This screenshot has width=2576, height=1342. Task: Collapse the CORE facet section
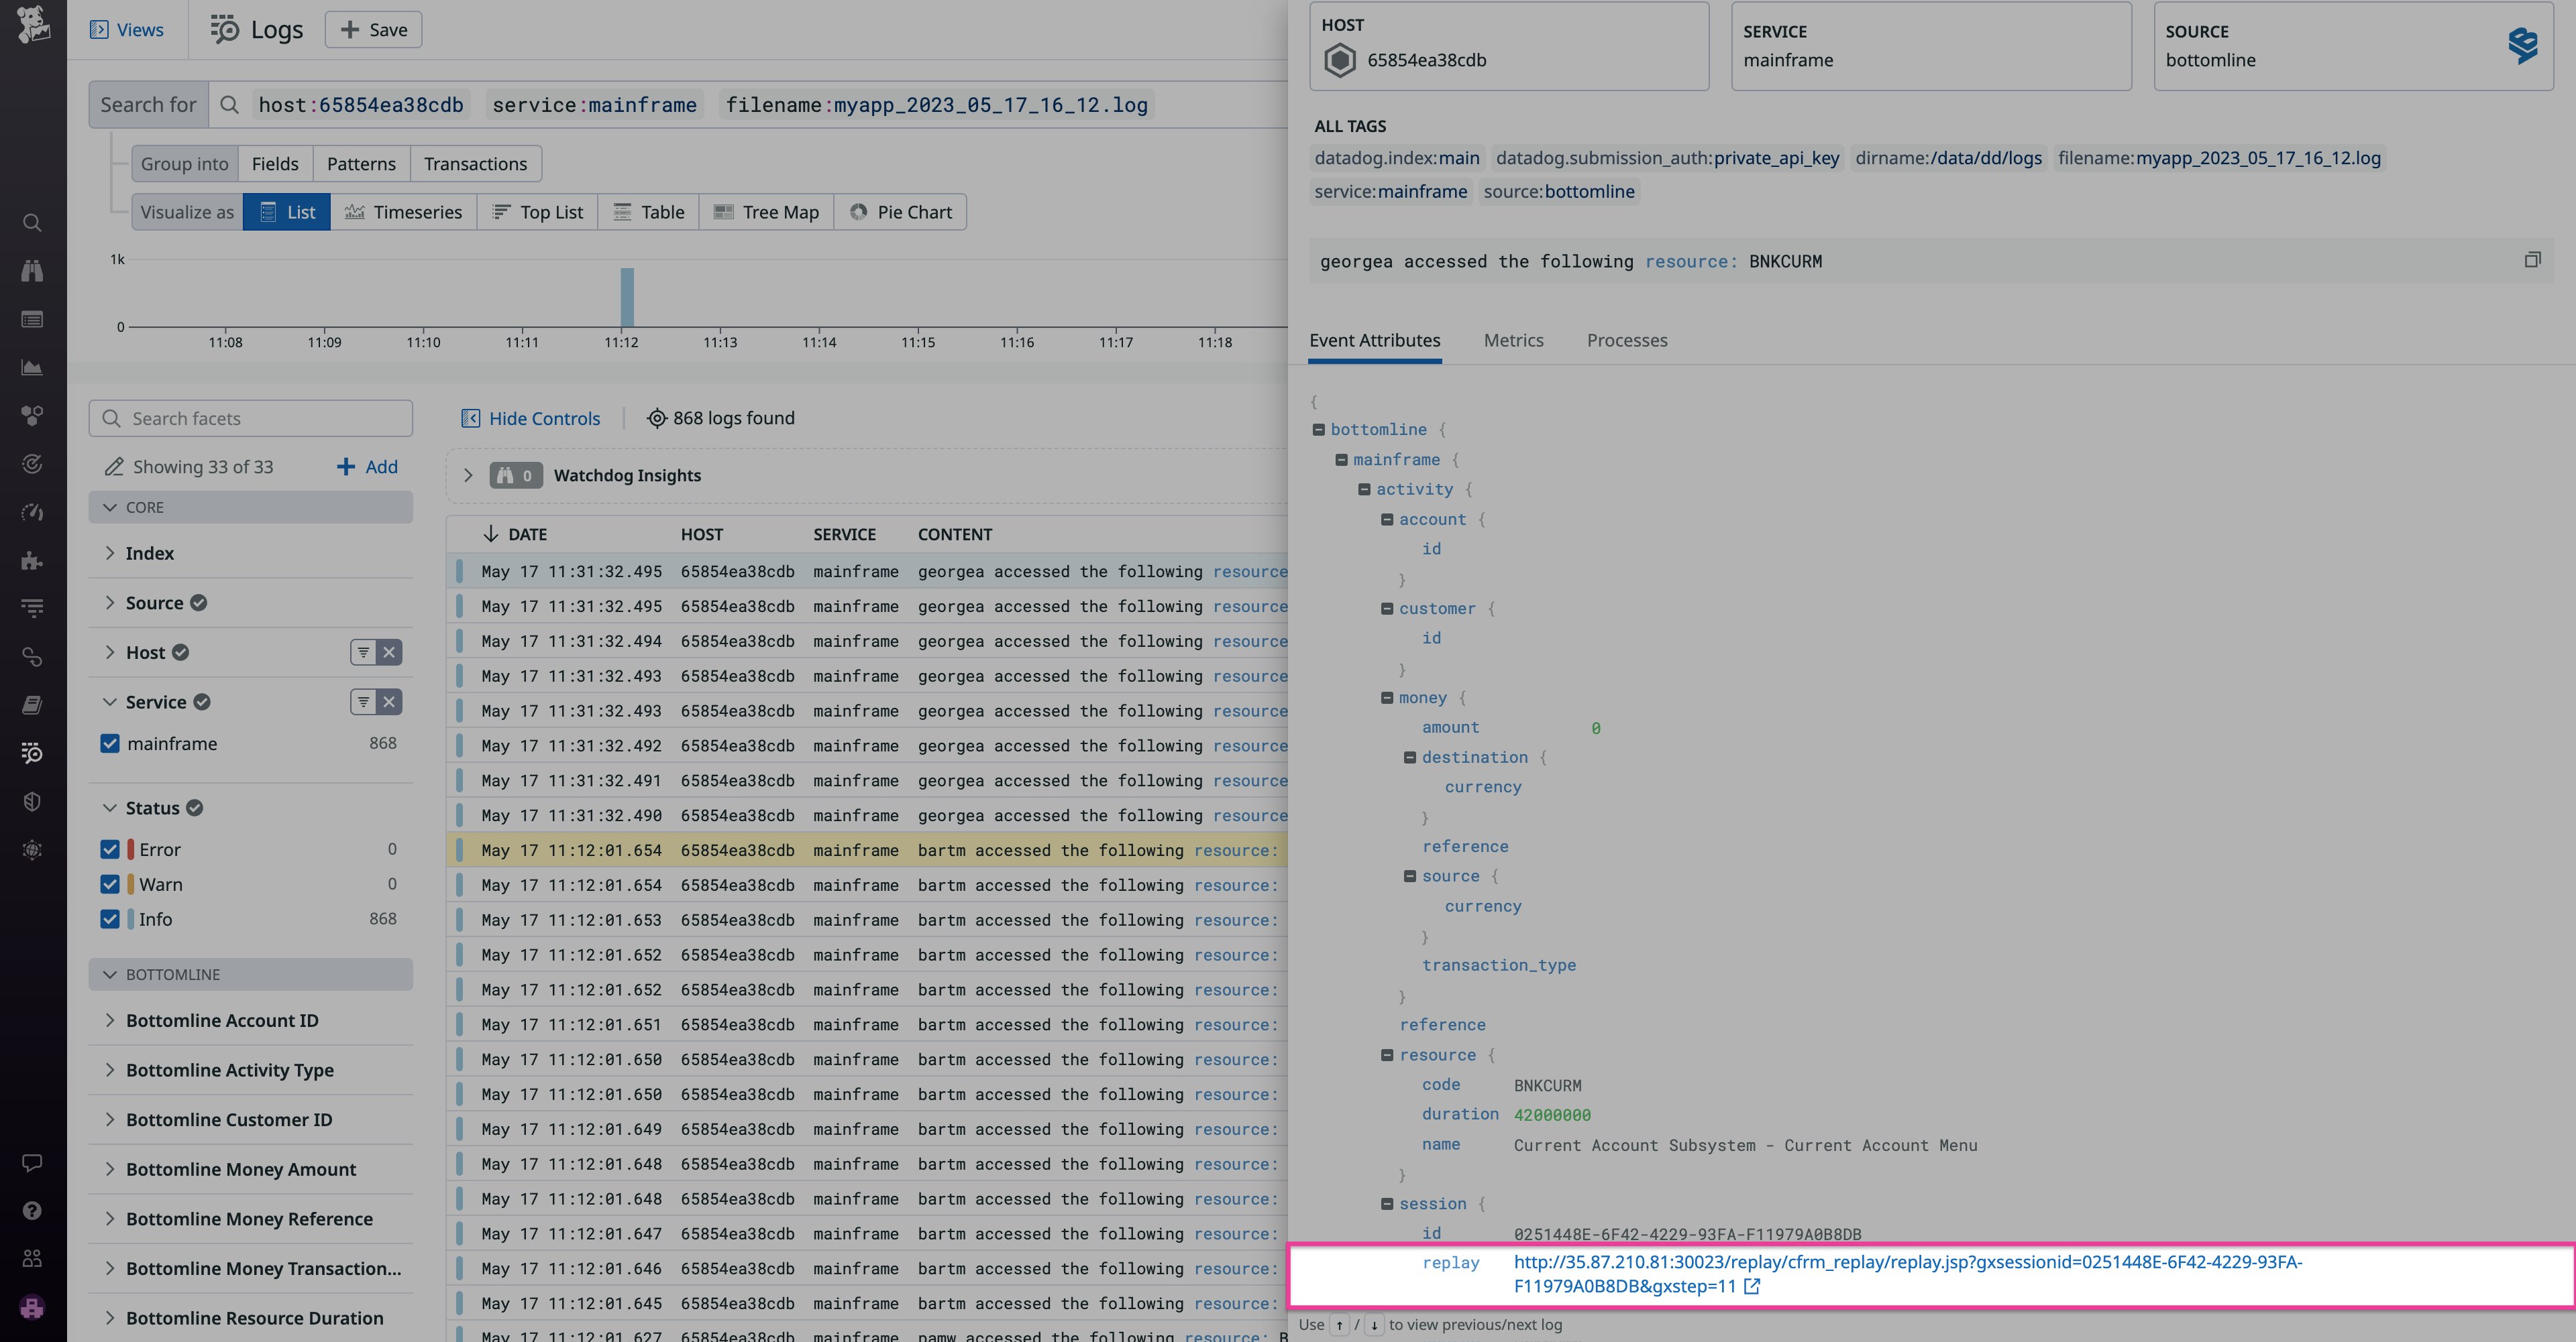tap(110, 507)
